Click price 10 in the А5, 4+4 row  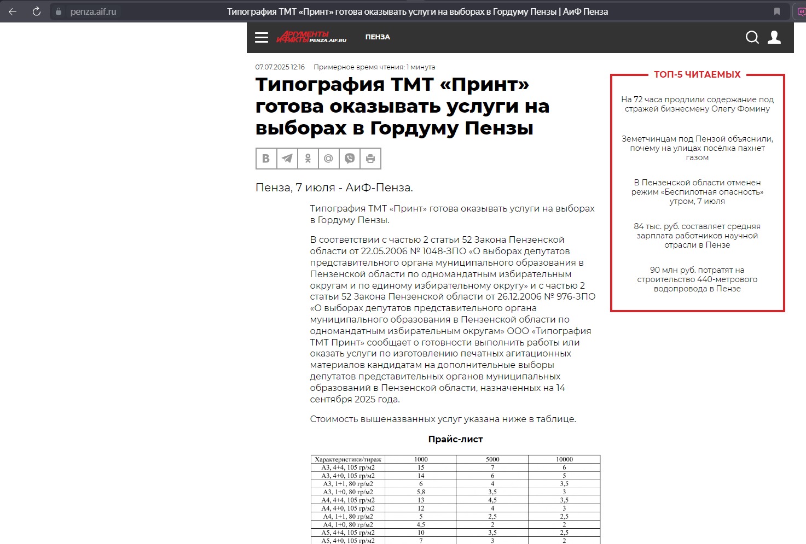421,533
